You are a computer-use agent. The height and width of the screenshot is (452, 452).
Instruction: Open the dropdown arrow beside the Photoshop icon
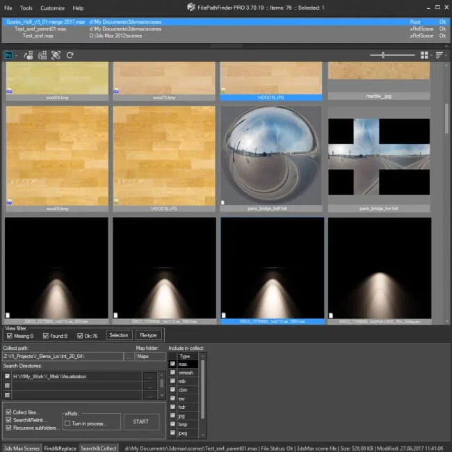(17, 55)
